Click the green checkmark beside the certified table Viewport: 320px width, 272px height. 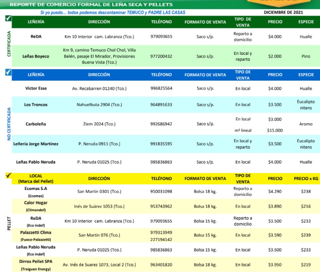[8, 19]
